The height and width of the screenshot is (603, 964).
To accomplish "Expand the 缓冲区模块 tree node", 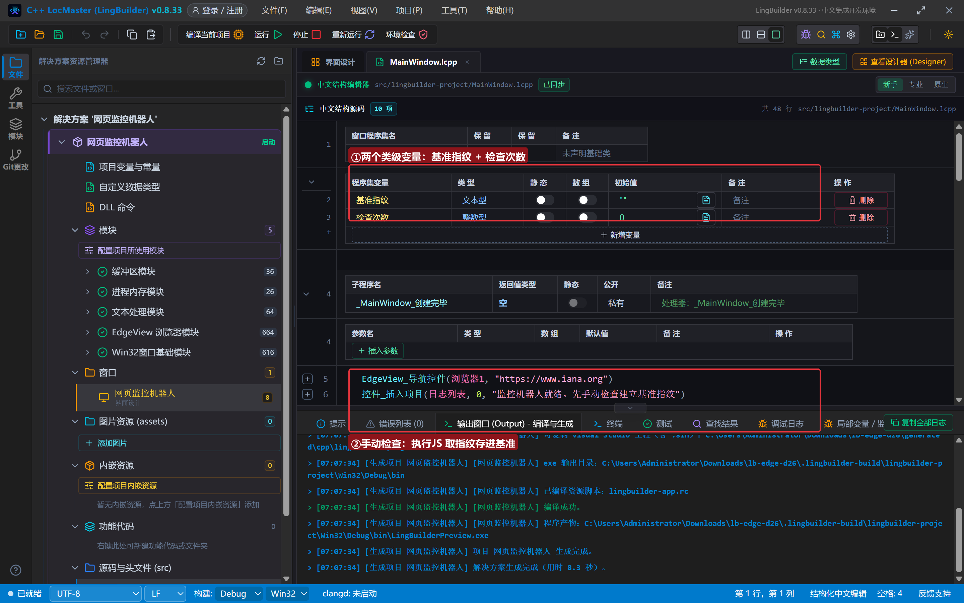I will click(88, 272).
